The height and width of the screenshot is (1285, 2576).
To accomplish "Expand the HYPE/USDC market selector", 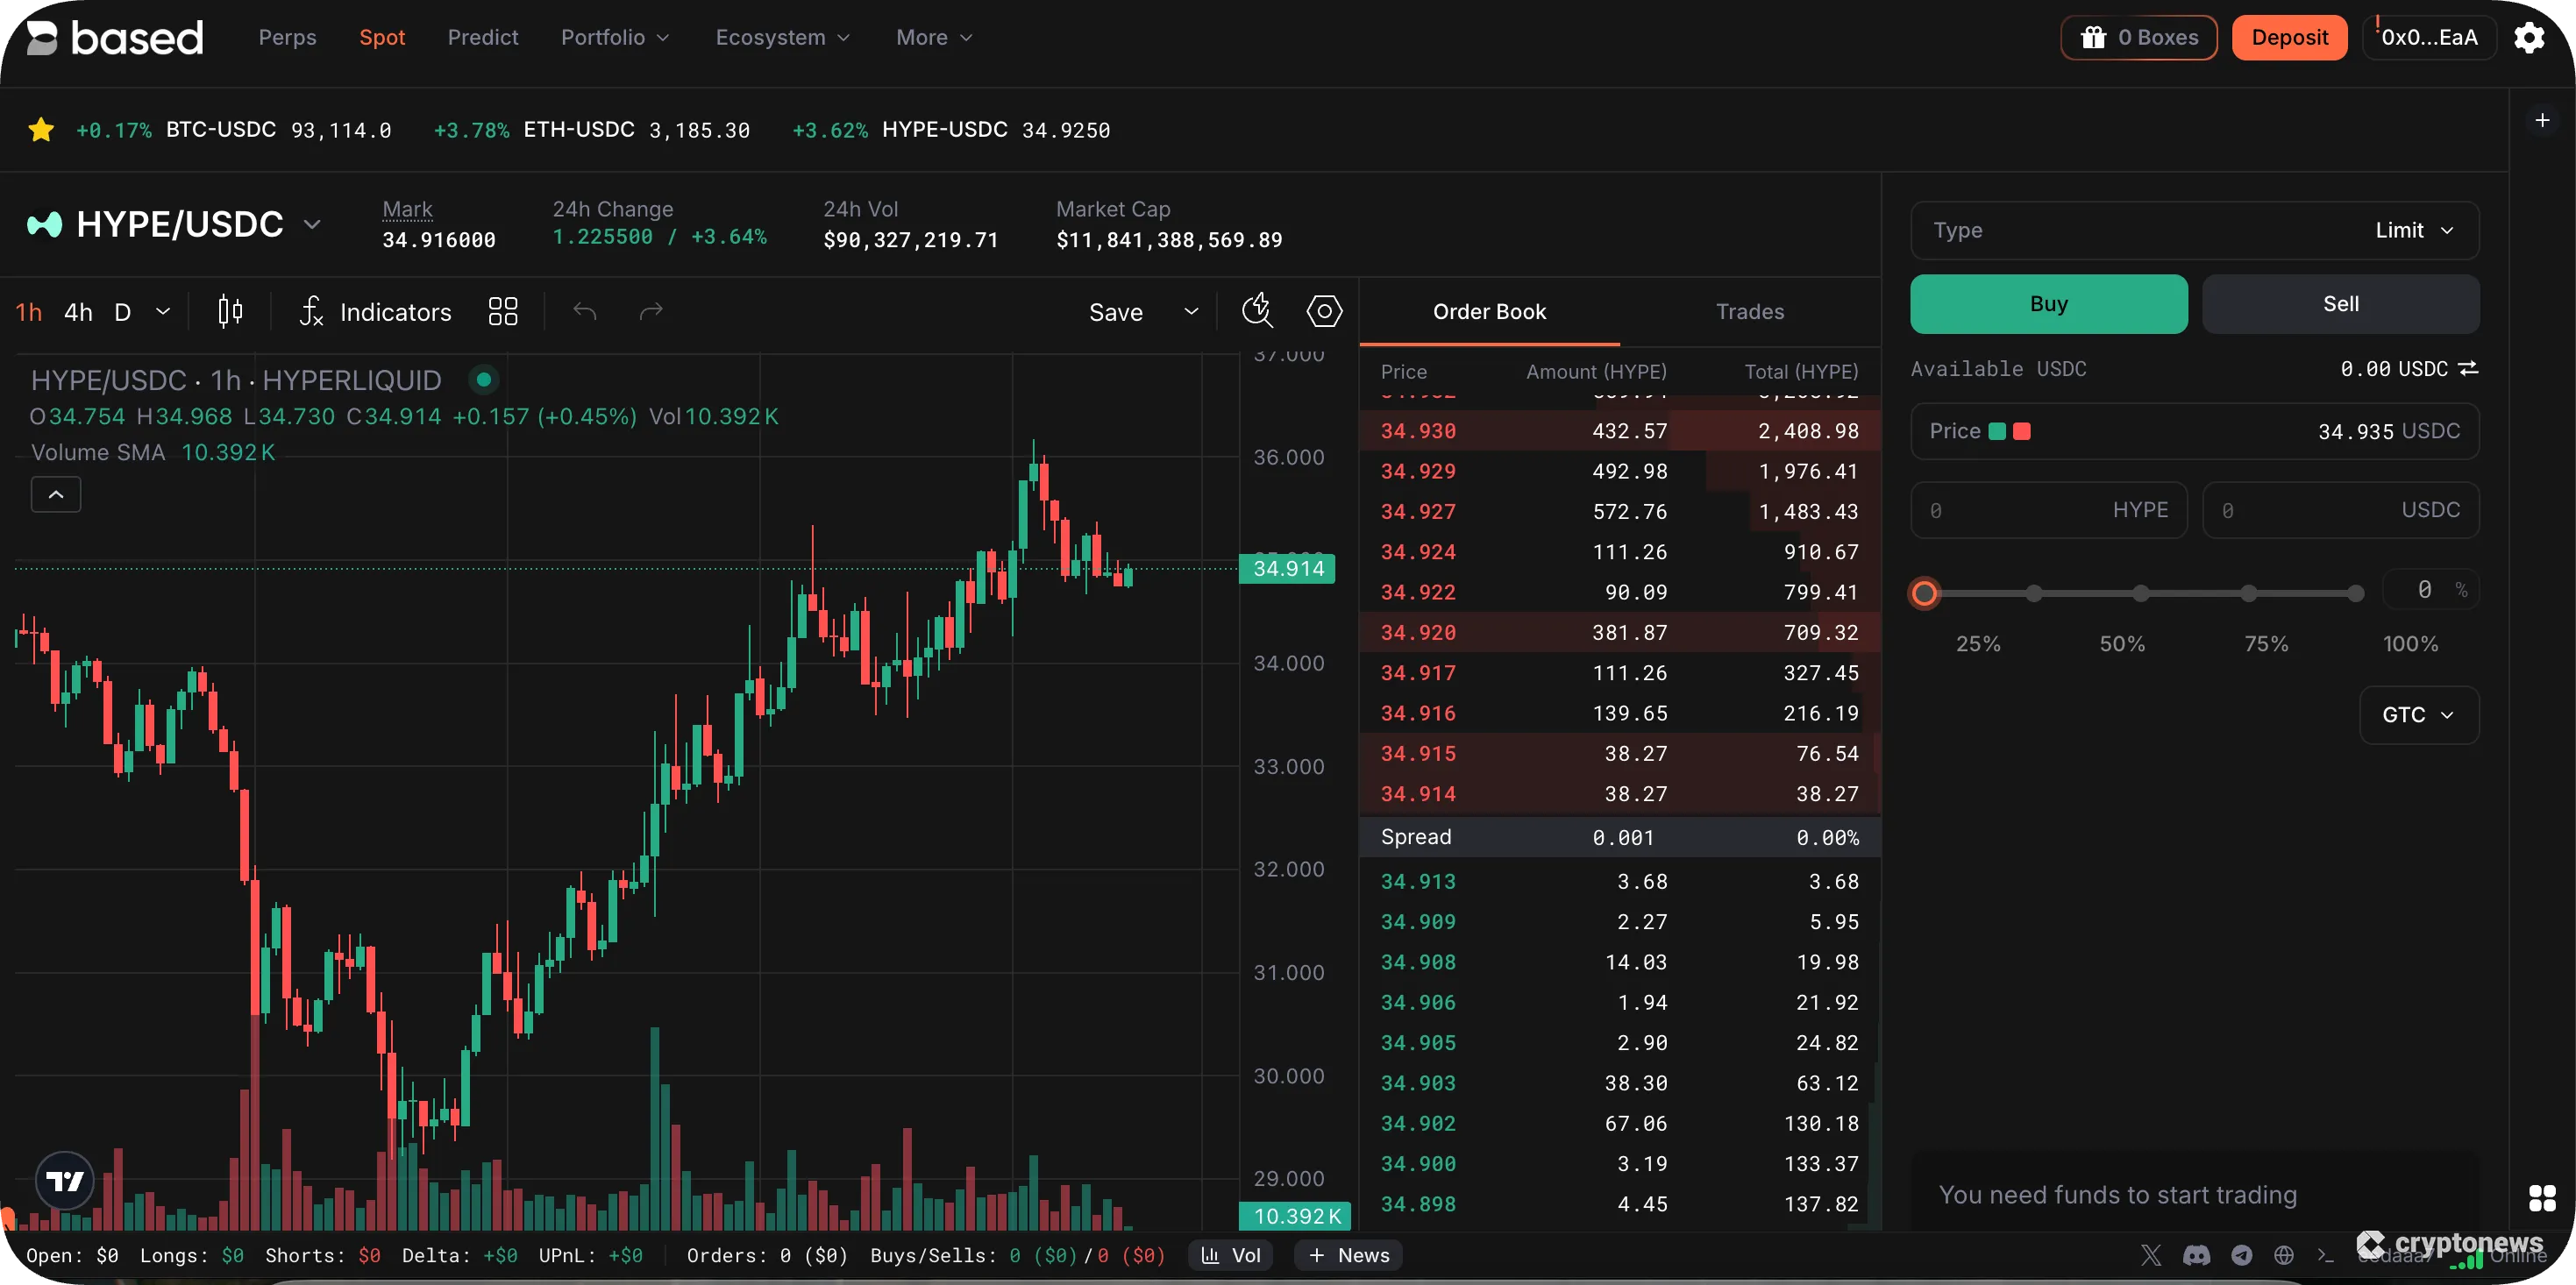I will tap(312, 224).
